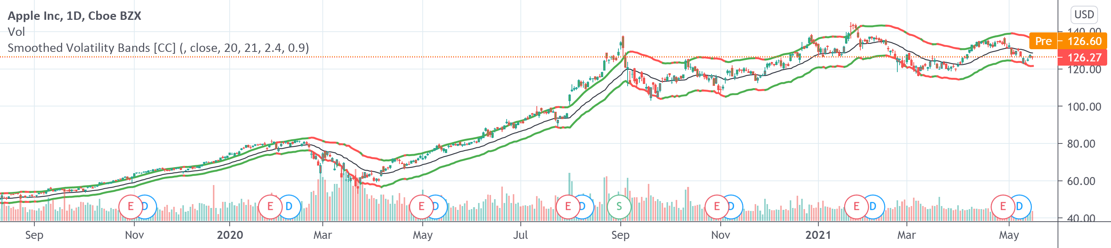This screenshot has width=1111, height=248.
Task: Click the 2021 label on the time axis
Action: pos(818,235)
